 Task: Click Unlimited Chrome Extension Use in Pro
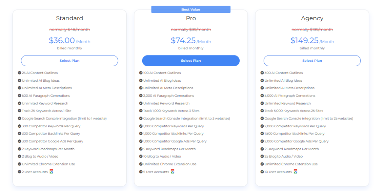tap(170, 164)
